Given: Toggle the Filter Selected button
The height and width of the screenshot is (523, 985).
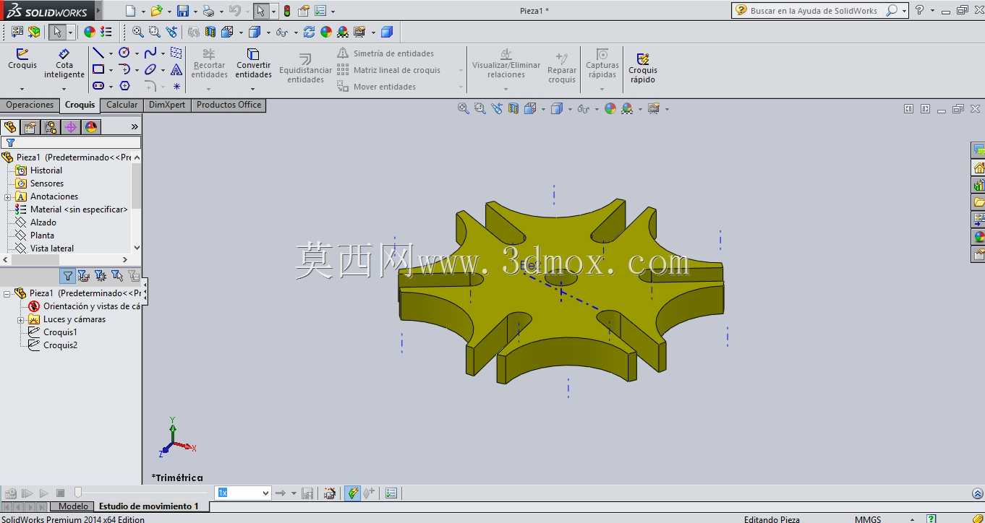Looking at the screenshot, I should point(116,275).
